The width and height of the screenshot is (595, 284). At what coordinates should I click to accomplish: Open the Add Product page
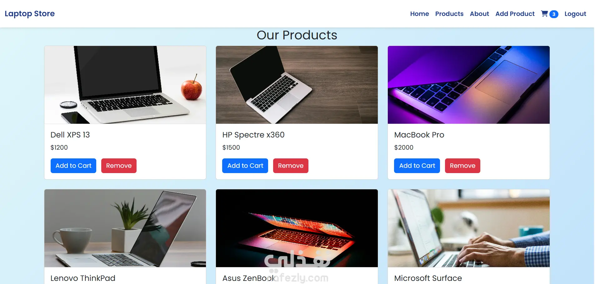pos(515,14)
